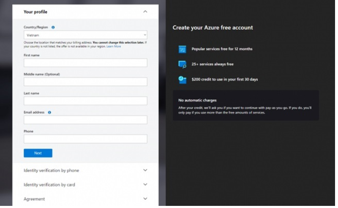Open the Learn More link
Image resolution: width=338 pixels, height=208 pixels.
(x=114, y=47)
